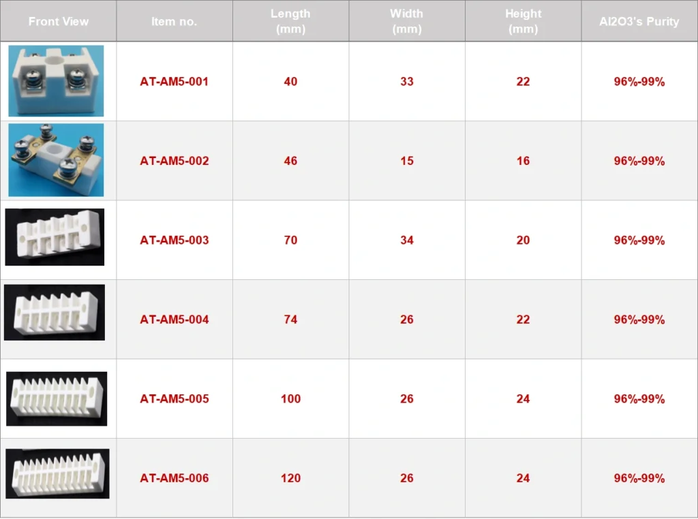Image resolution: width=698 pixels, height=519 pixels.
Task: Click item number AT-AM5-001
Action: tap(174, 82)
